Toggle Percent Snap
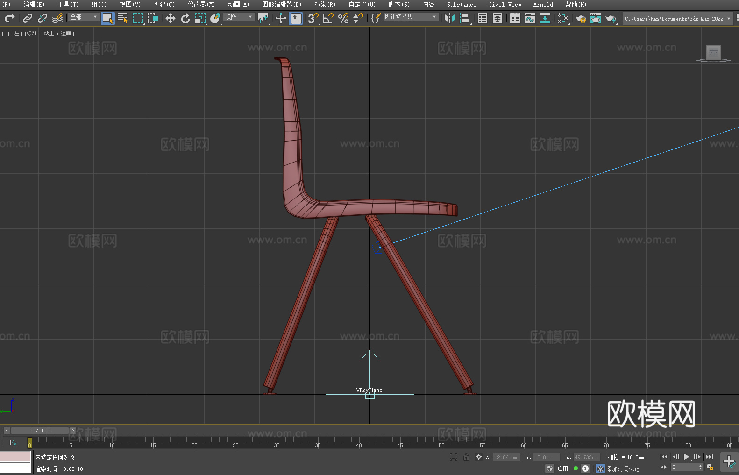This screenshot has height=475, width=739. 343,18
